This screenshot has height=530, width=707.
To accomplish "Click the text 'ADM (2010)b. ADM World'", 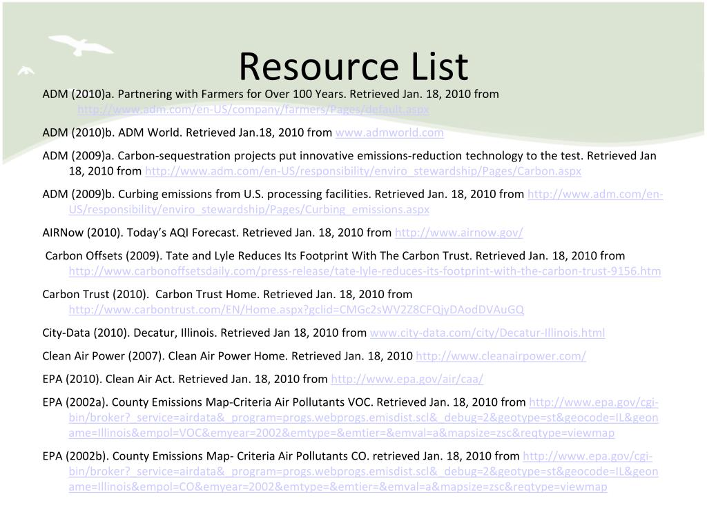I will click(112, 132).
